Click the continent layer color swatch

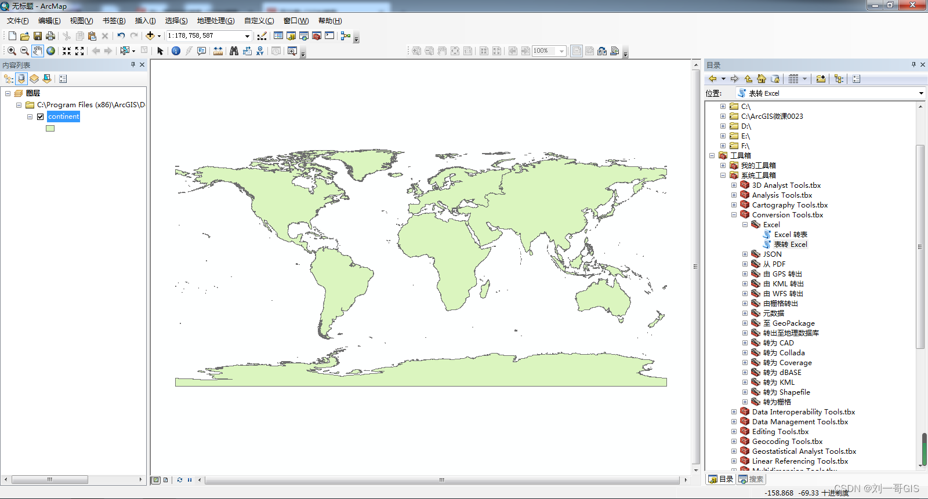pos(50,129)
